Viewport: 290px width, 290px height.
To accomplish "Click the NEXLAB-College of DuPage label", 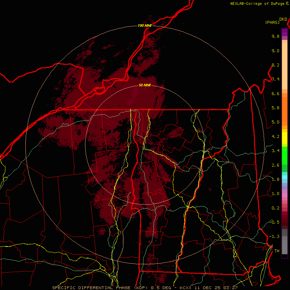I will 257,4.
